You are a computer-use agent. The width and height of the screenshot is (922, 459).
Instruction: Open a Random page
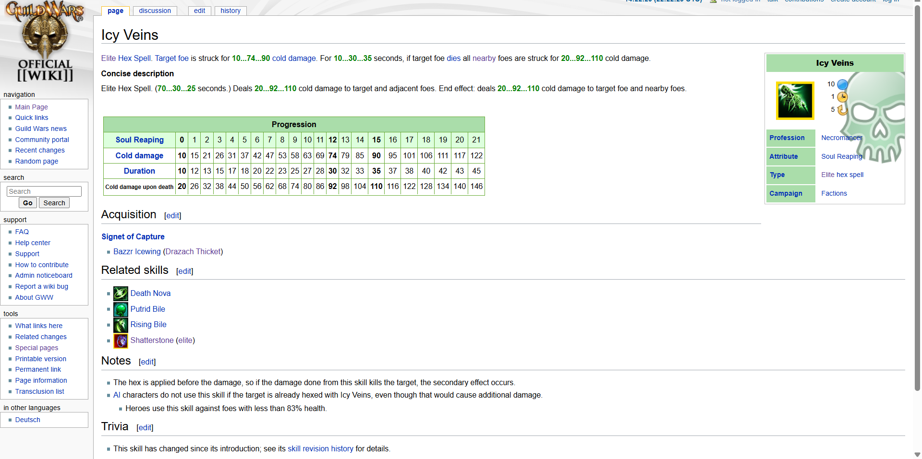coord(36,161)
